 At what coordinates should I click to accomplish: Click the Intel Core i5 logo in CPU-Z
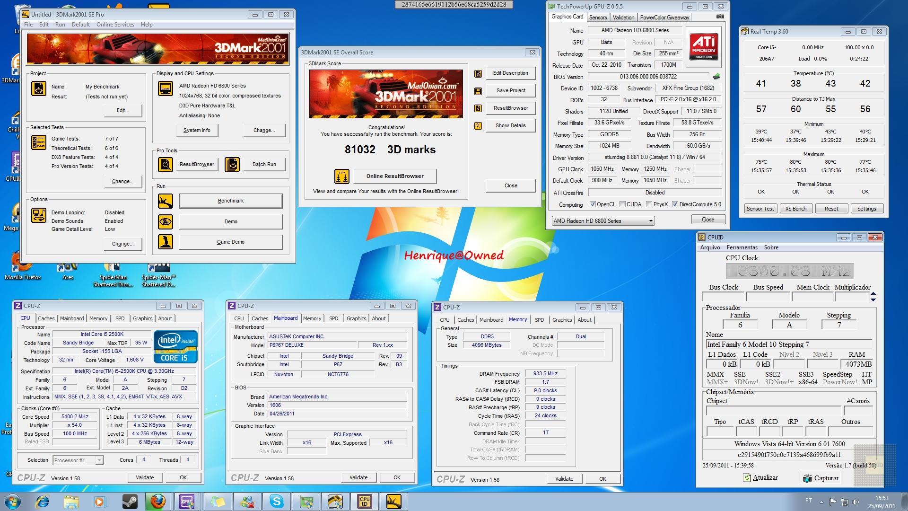tap(175, 347)
